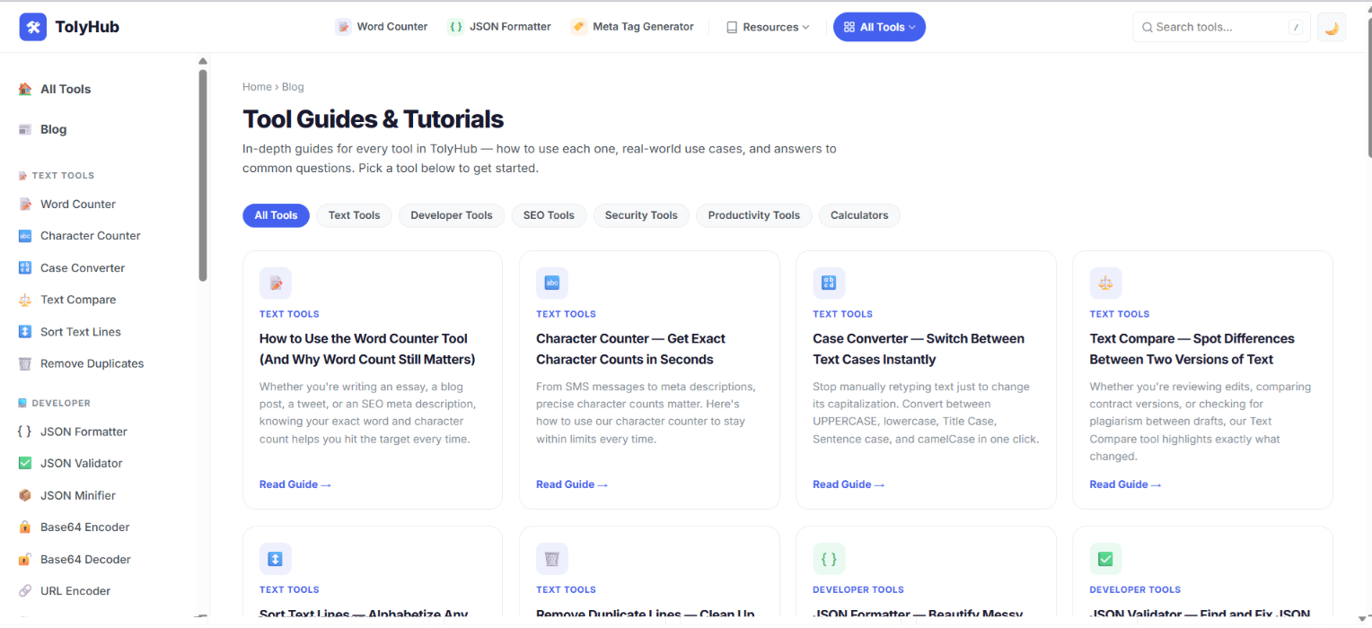Click the Case Converter guide card icon
The image size is (1372, 628).
tap(829, 283)
